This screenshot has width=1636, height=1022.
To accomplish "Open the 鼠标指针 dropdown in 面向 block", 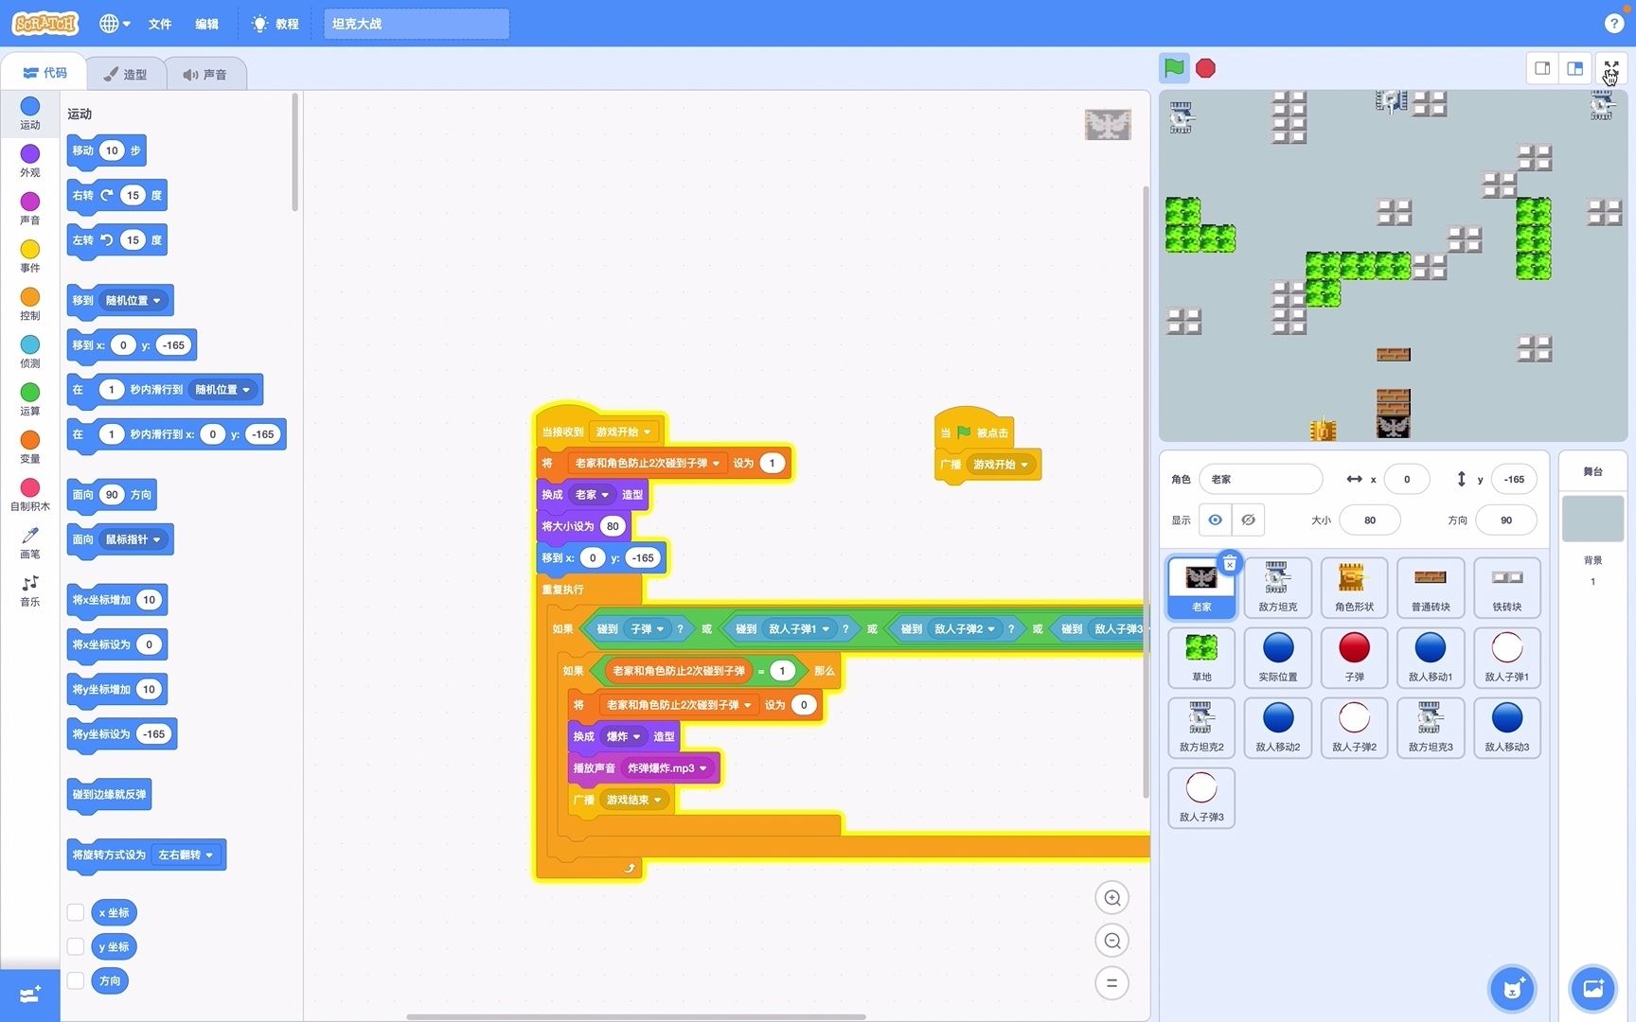I will pyautogui.click(x=133, y=539).
